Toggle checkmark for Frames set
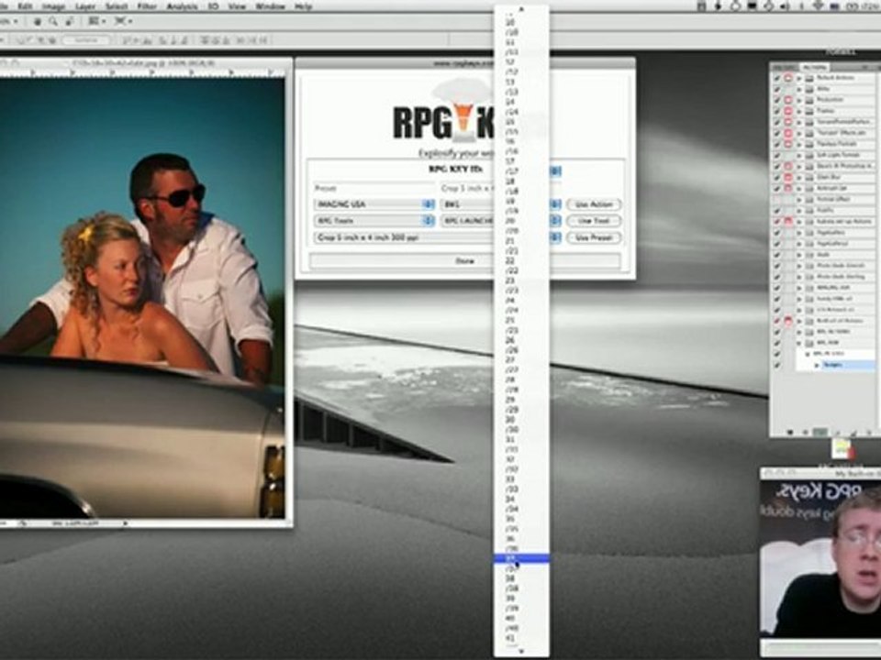Screen dimensions: 881x660 tap(777, 111)
